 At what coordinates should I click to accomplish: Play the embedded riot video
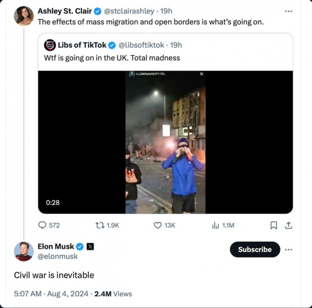(165, 142)
